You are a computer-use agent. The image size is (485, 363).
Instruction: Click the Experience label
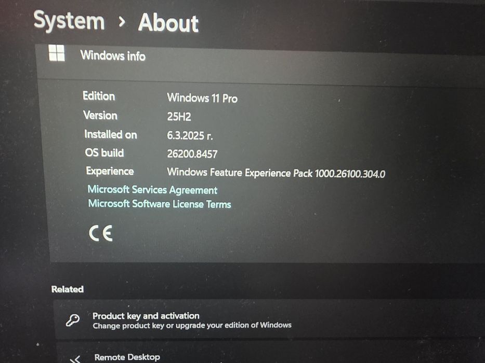click(x=110, y=171)
